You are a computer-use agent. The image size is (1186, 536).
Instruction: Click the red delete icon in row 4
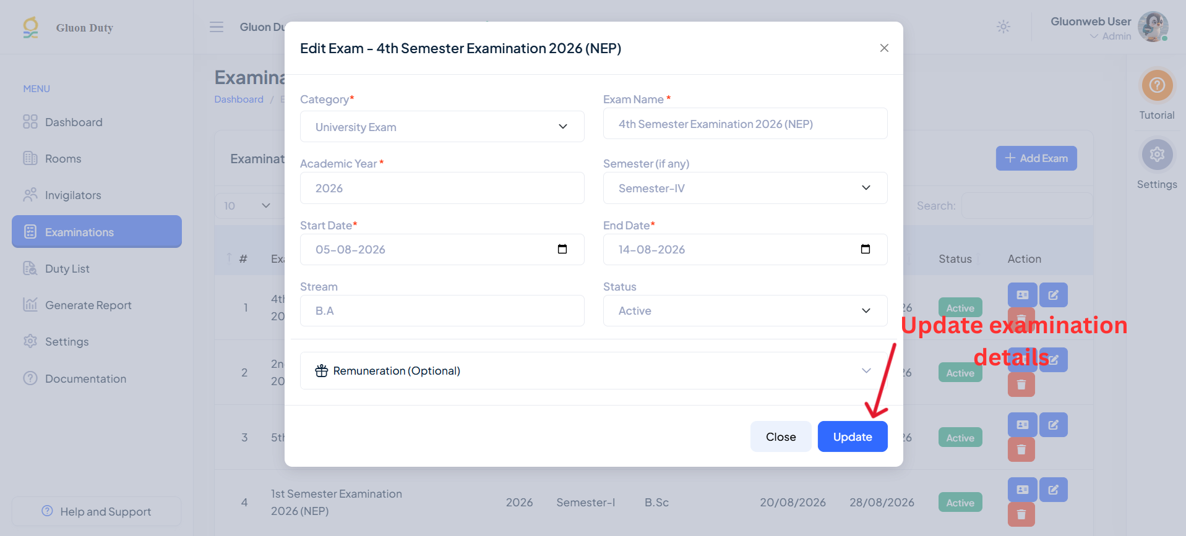1021,514
